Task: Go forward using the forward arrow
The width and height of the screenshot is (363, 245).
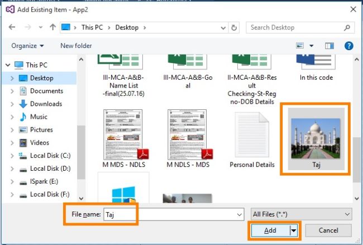Action: pyautogui.click(x=28, y=27)
